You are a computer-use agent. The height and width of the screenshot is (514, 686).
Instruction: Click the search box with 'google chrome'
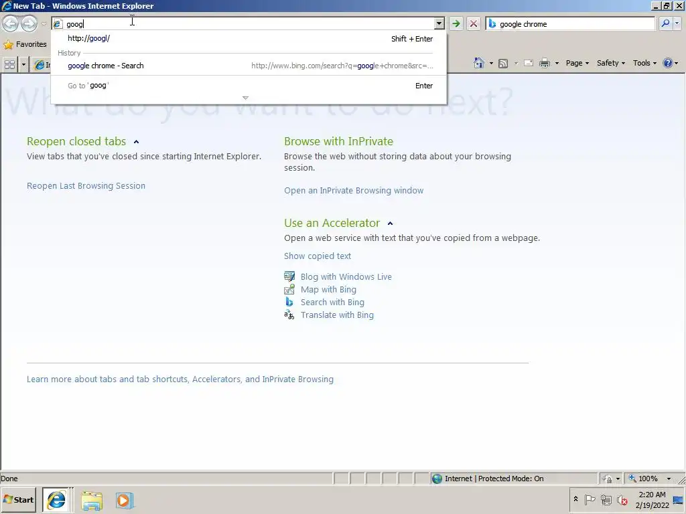coord(571,24)
